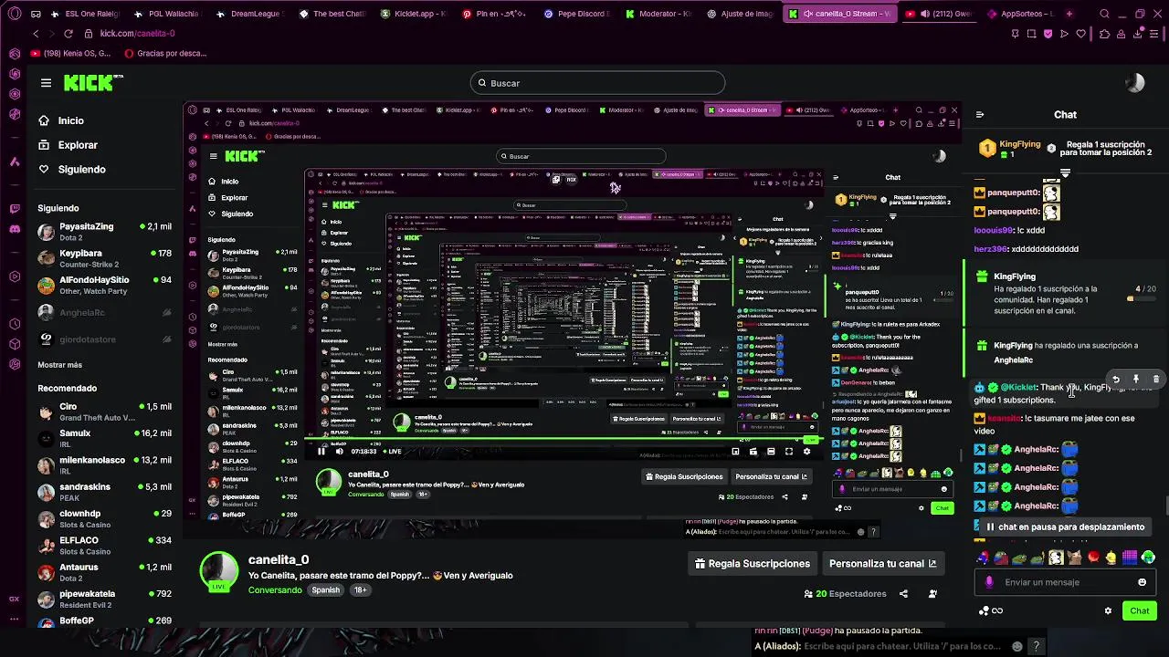Collapse the chat panel with arrow icon

[980, 115]
